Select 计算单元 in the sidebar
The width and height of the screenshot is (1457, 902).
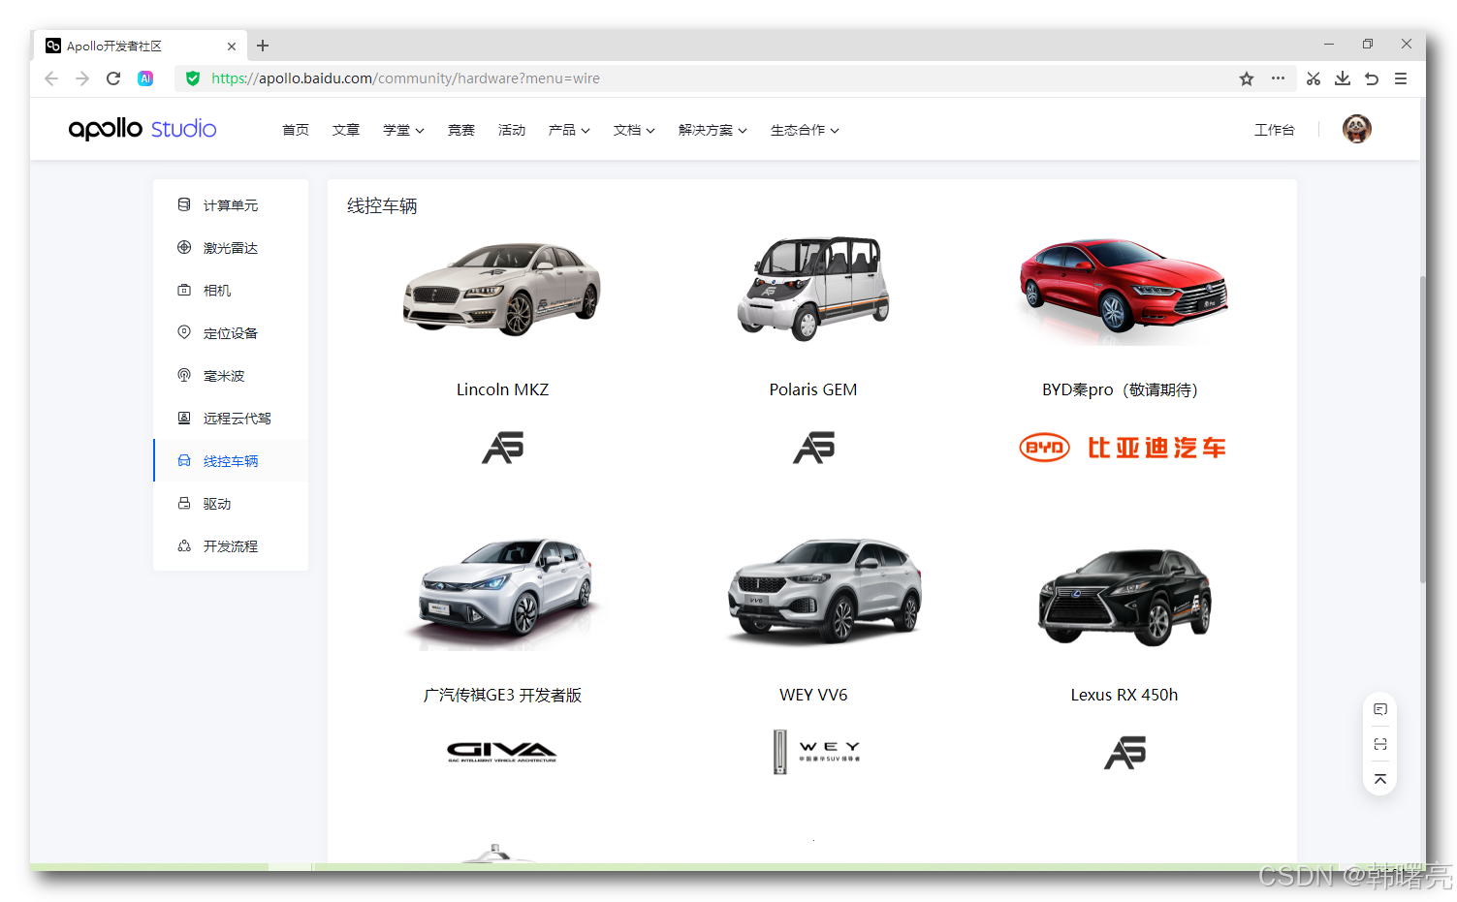pyautogui.click(x=231, y=205)
